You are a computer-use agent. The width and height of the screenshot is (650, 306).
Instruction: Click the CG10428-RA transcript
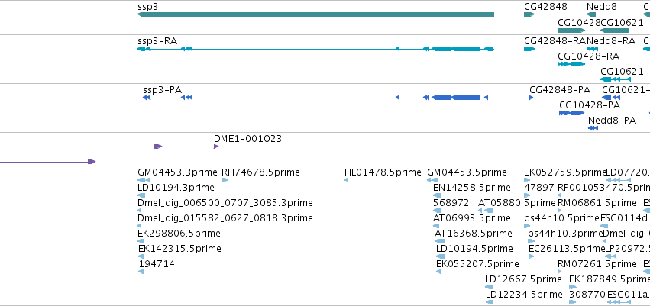(571, 64)
